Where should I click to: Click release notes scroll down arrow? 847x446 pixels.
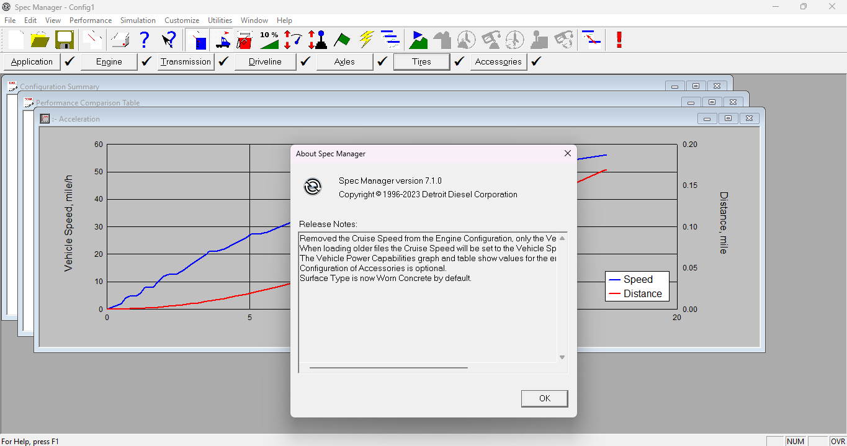pos(562,357)
